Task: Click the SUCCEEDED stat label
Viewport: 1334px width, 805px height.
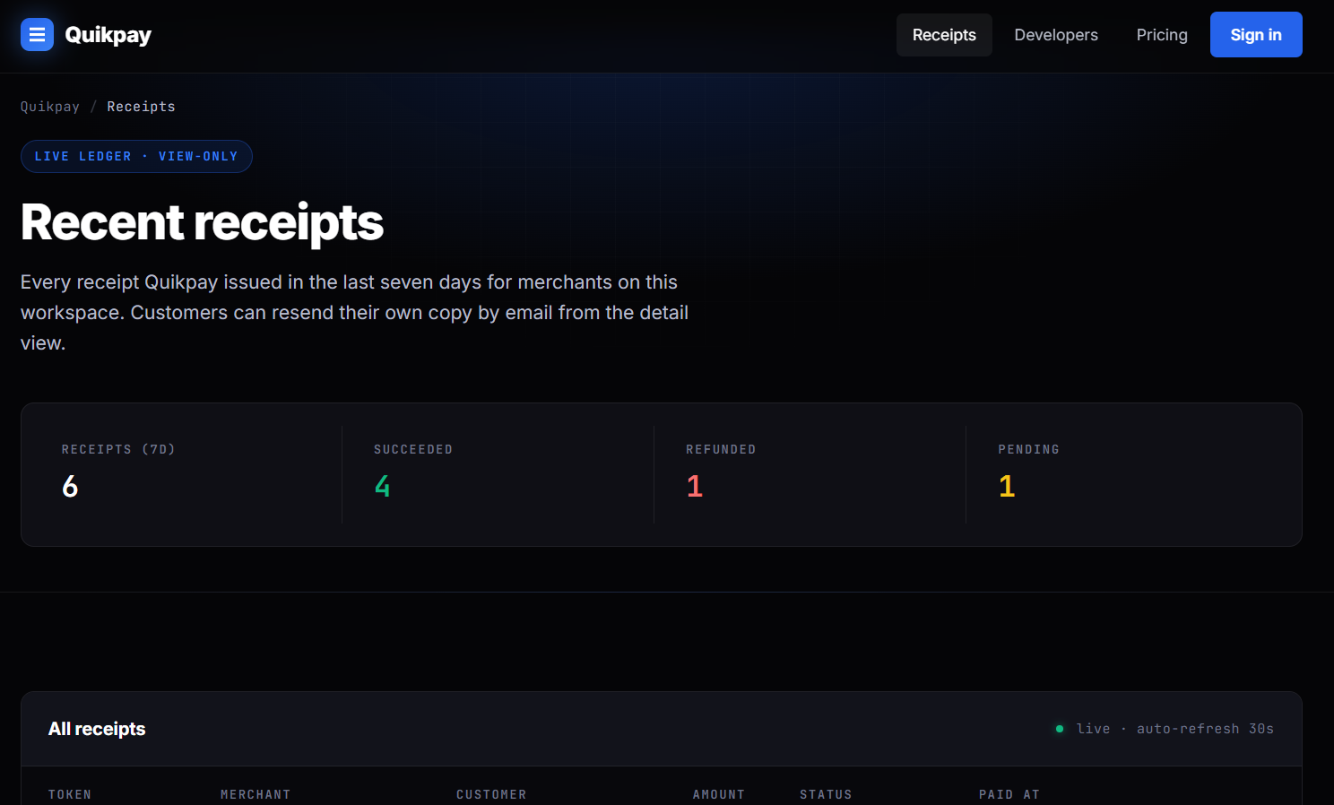Action: 413,450
